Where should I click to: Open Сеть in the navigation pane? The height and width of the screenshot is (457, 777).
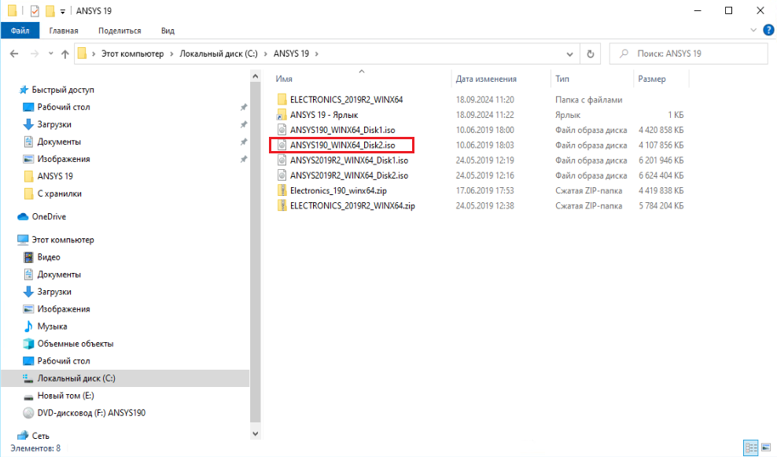click(x=40, y=437)
